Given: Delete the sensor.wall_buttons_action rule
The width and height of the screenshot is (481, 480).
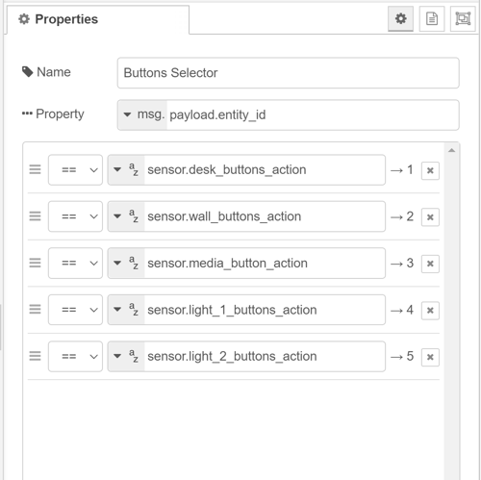Looking at the screenshot, I should (430, 217).
